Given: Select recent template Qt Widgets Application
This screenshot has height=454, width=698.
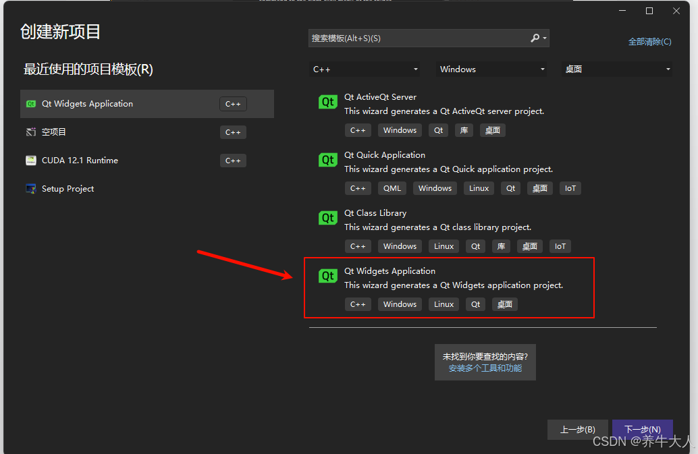Looking at the screenshot, I should coord(147,104).
